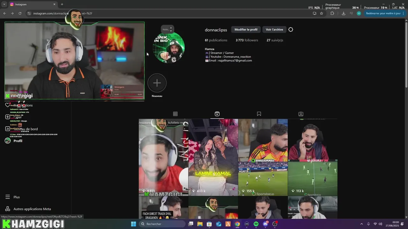Open the 27 suivi(e)s list
408x229 pixels.
(275, 40)
